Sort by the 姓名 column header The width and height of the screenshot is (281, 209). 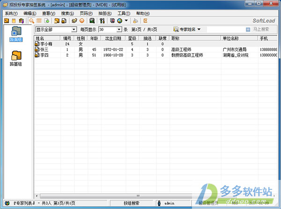[47, 38]
